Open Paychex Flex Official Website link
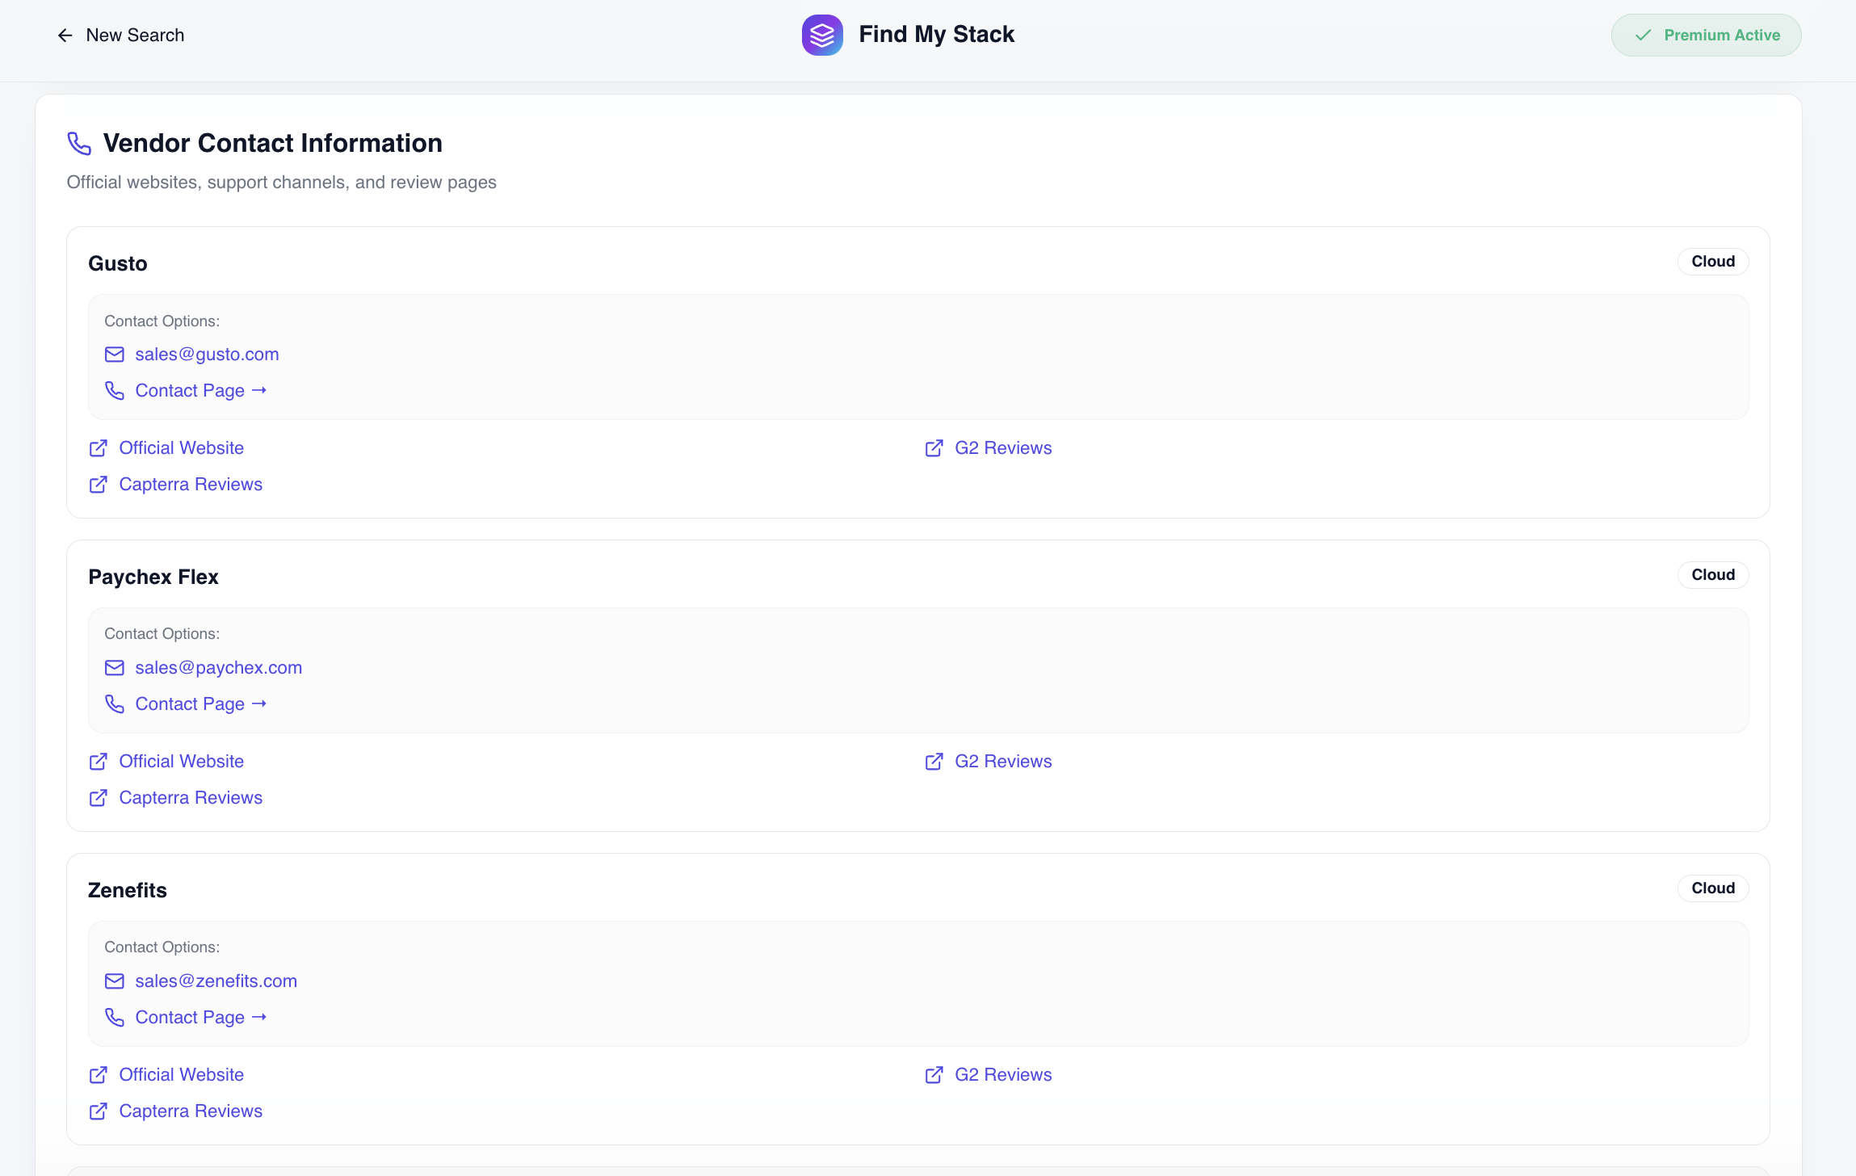1856x1176 pixels. point(182,761)
